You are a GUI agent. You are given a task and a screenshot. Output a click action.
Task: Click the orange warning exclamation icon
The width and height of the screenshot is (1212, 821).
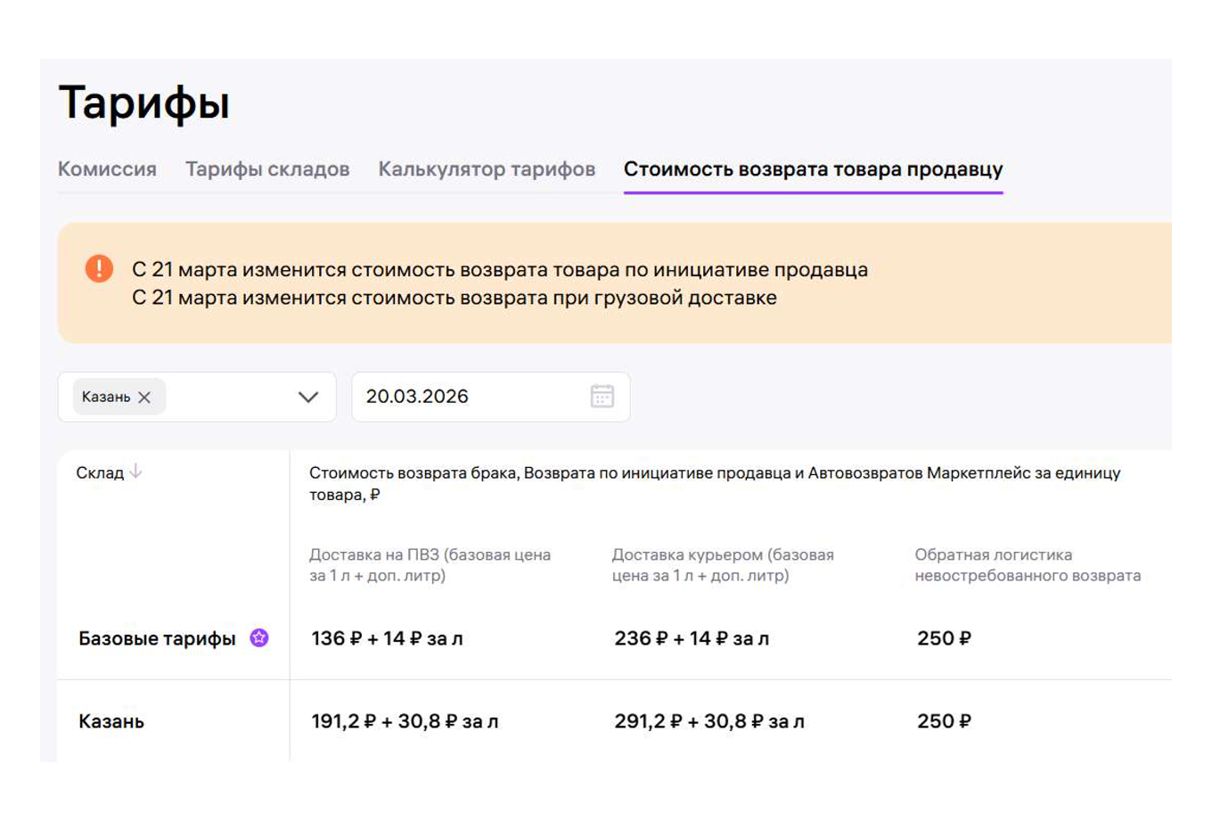(99, 268)
